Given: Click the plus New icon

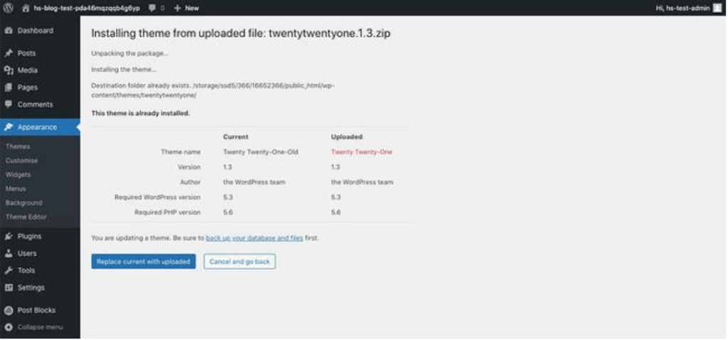Looking at the screenshot, I should (177, 8).
